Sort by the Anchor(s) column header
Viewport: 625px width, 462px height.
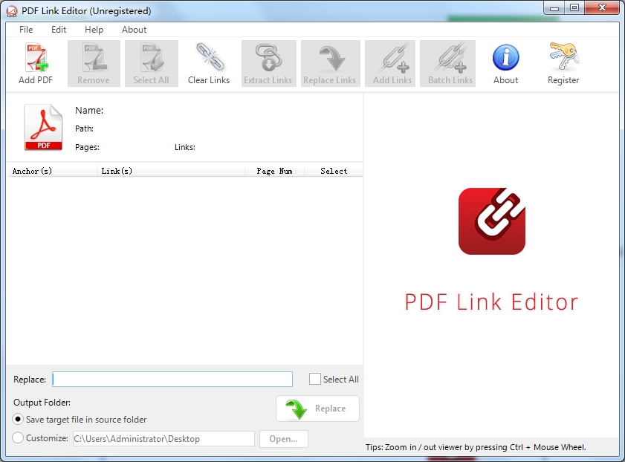click(52, 171)
